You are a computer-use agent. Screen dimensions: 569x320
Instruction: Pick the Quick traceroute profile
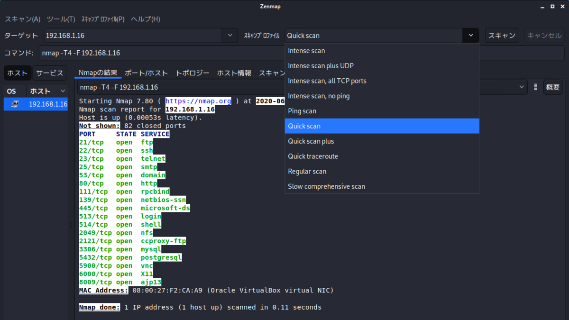(x=382, y=156)
